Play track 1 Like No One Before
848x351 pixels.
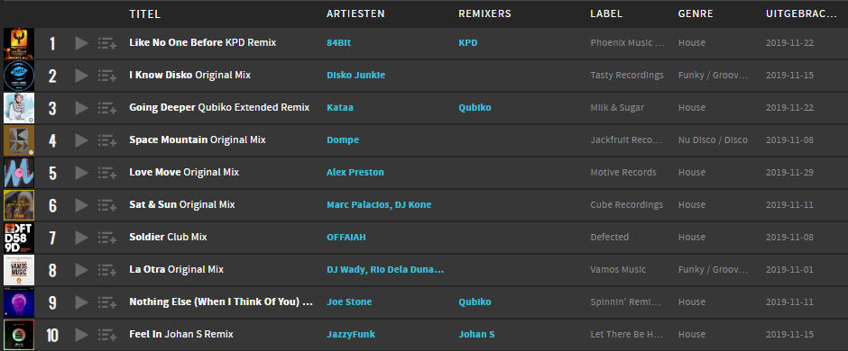click(82, 43)
